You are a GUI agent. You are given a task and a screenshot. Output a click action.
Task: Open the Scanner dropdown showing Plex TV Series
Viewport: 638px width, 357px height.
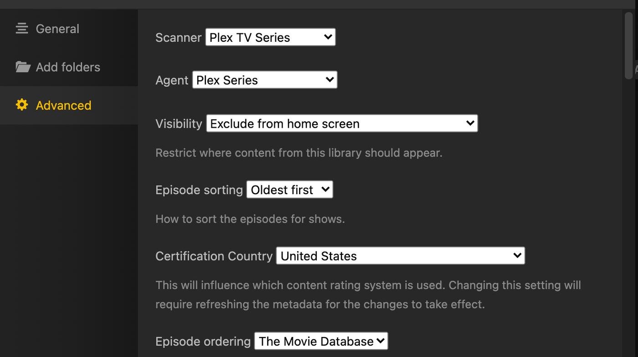click(270, 37)
